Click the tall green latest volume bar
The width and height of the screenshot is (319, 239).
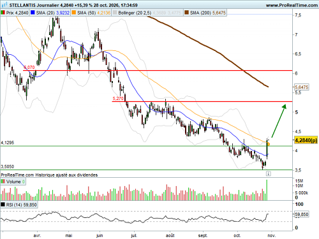(267, 190)
